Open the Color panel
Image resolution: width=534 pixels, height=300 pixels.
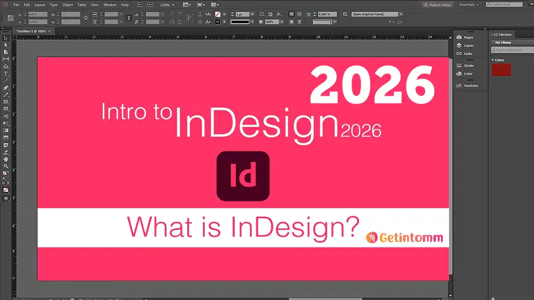[465, 73]
